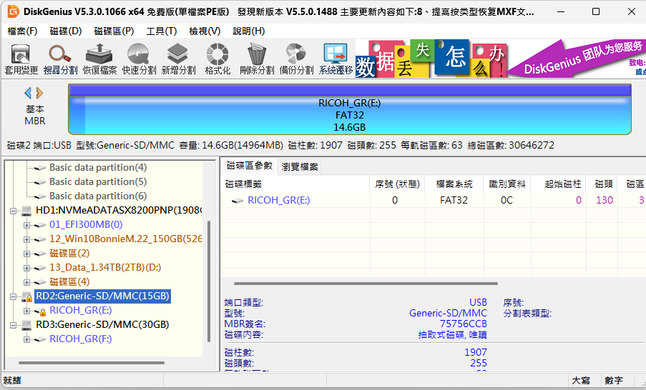This screenshot has width=646, height=390.
Task: Click the 檔案系統 column header
Action: pyautogui.click(x=454, y=184)
